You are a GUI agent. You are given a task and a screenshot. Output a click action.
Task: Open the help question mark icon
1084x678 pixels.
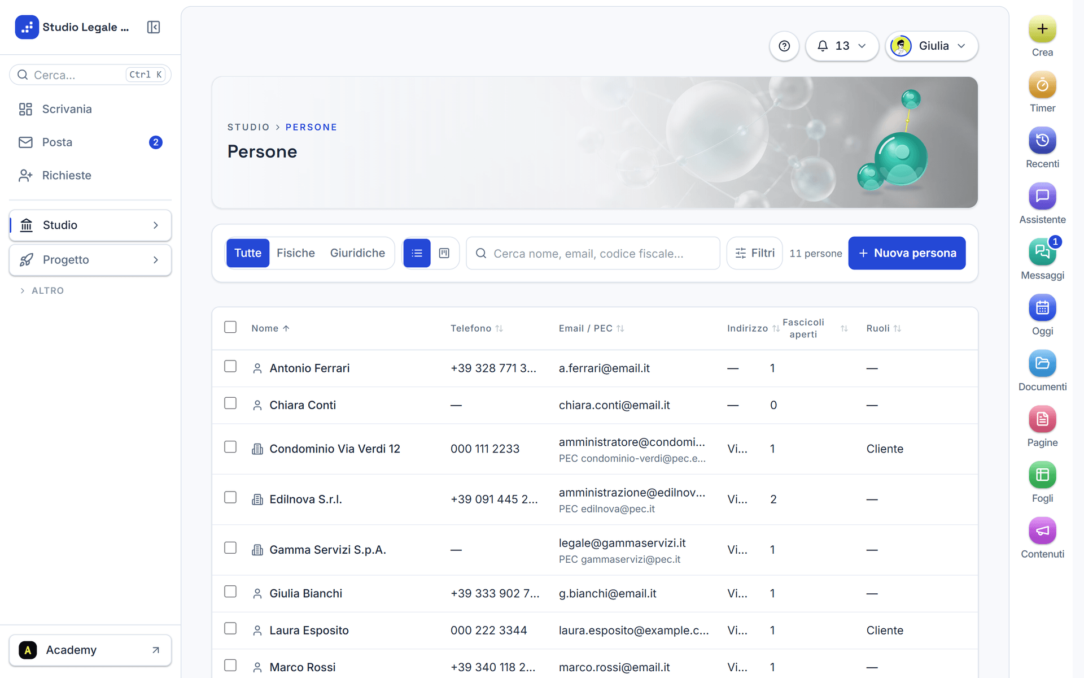(x=784, y=46)
